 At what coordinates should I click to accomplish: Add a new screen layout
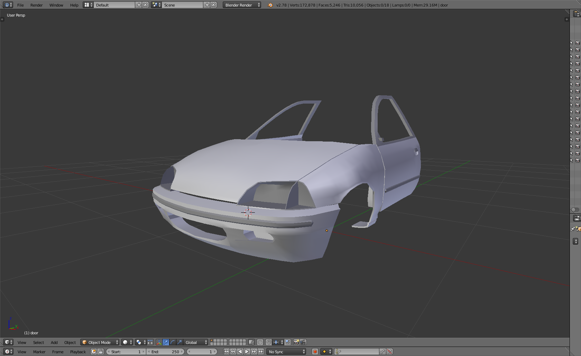(x=139, y=5)
